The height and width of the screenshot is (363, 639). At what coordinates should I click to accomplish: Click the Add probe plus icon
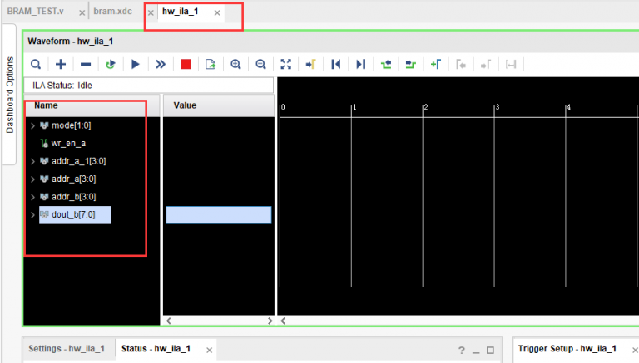coord(61,64)
